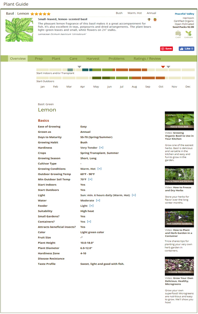The width and height of the screenshot is (198, 314).
Task: Expand Hardiness Very Tender details
Action: pyautogui.click(x=101, y=147)
